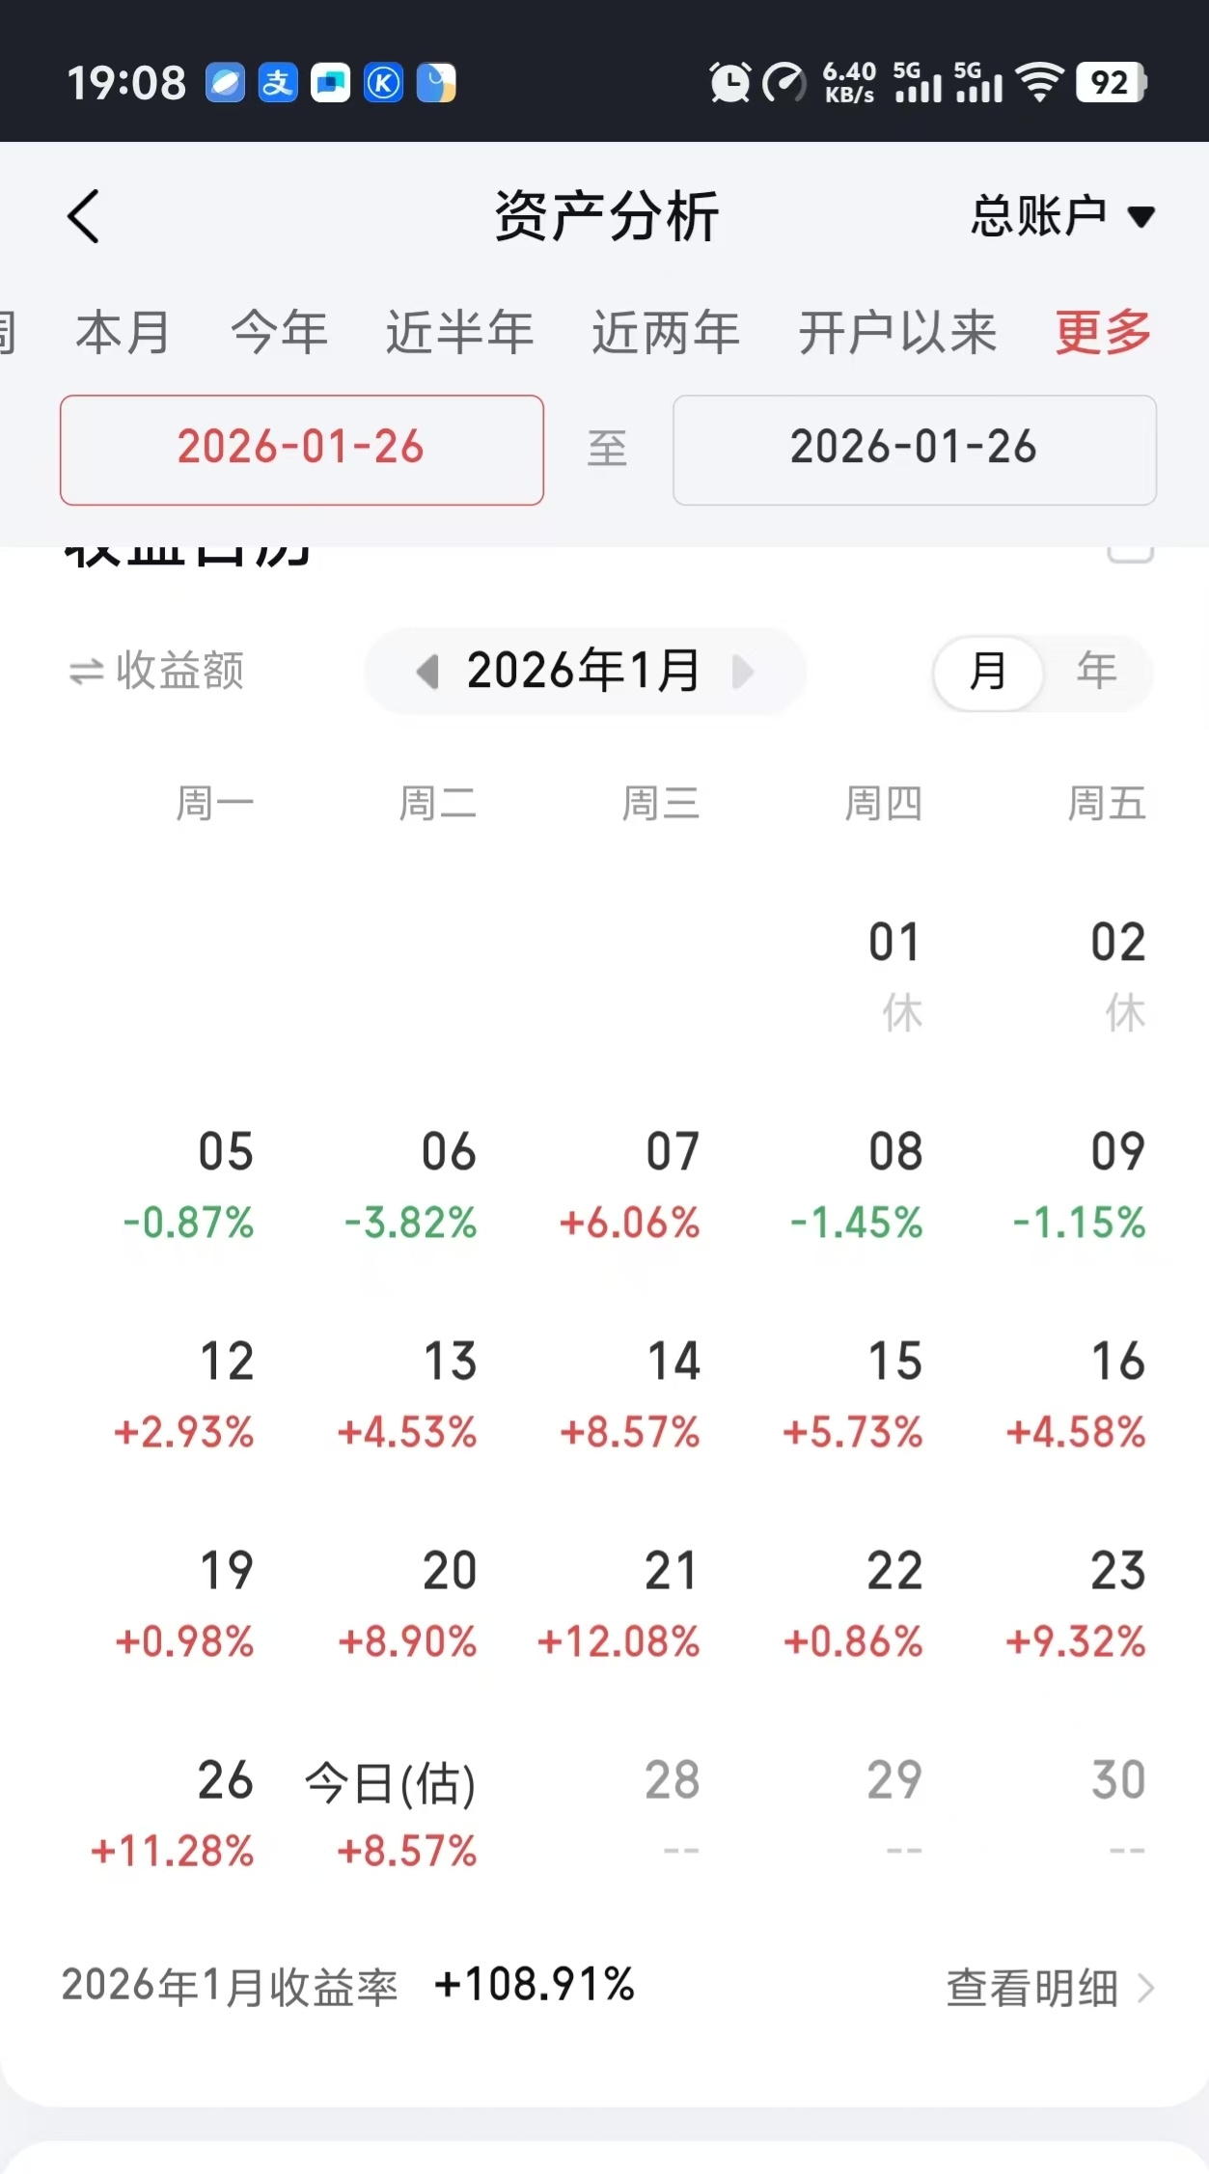Tap the Wi-Fi status icon
Viewport: 1209px width, 2174px height.
[1040, 83]
